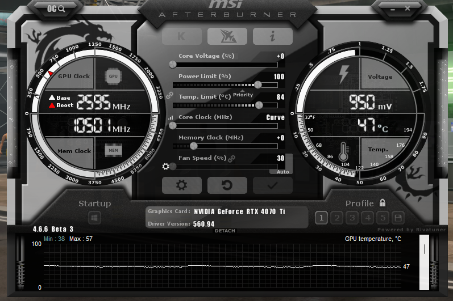Minimize the Afterburner window
This screenshot has width=453, height=301.
392,9
